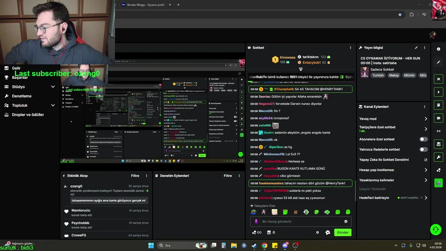Open Discord from the taskbar
This screenshot has height=251, width=446.
(x=285, y=245)
